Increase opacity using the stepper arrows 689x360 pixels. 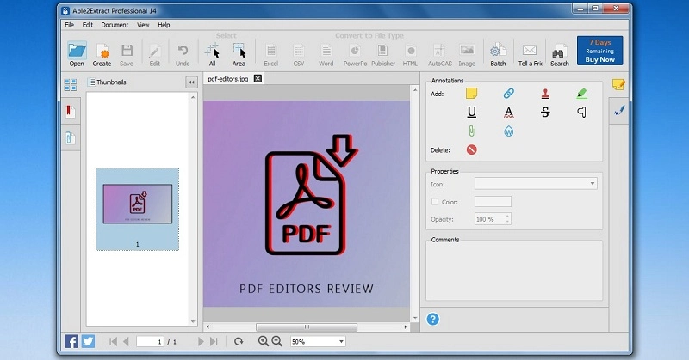[508, 217]
